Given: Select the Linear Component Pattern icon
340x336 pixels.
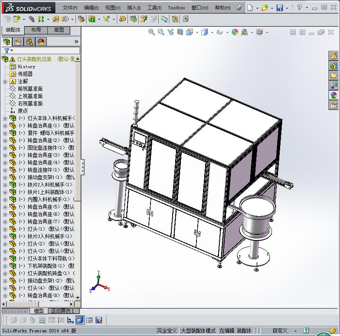Looking at the screenshot, I should coord(41,19).
